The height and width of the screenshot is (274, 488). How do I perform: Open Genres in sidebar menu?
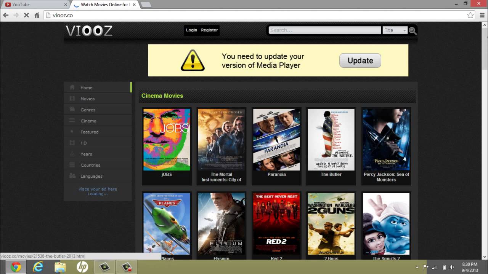pos(98,110)
